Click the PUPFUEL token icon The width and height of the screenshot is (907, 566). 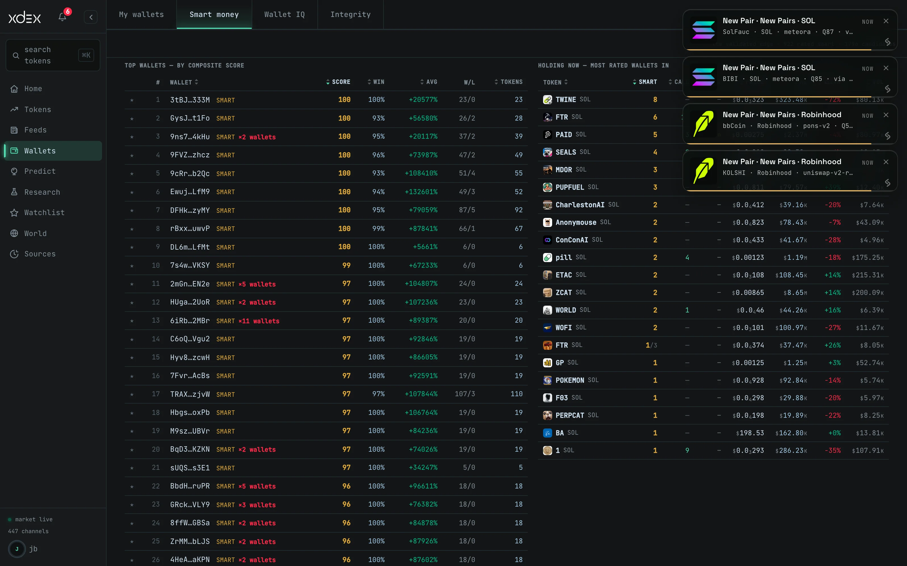(547, 187)
